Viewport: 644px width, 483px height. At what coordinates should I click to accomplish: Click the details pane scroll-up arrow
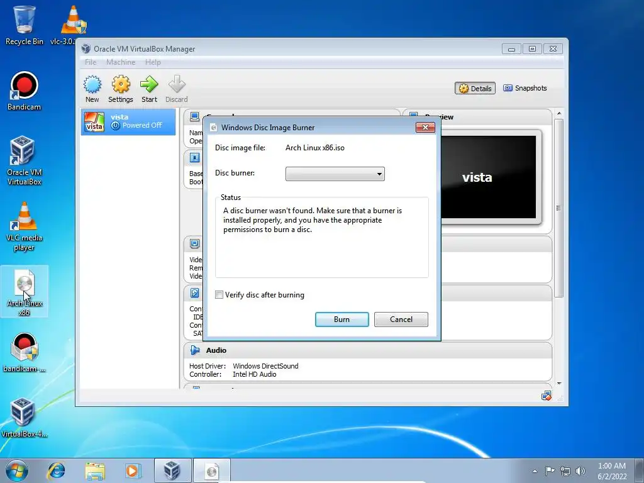pyautogui.click(x=559, y=113)
